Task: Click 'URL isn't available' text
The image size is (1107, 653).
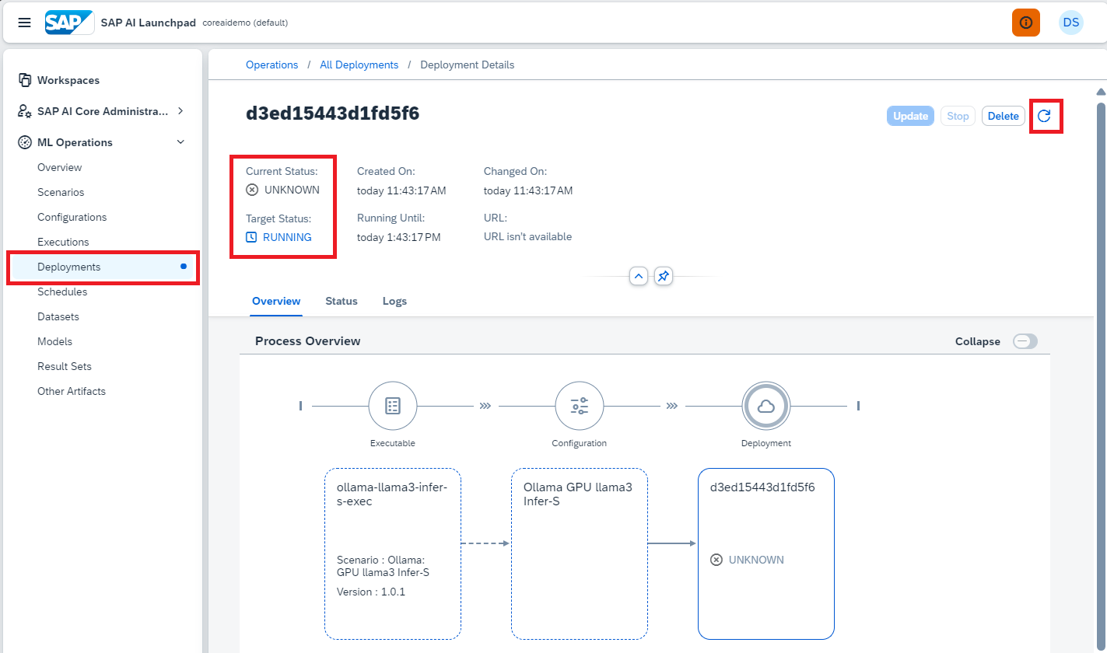Action: [527, 236]
